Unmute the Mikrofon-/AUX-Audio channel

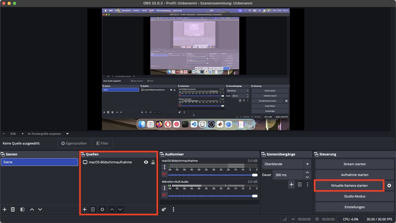[x=164, y=195]
